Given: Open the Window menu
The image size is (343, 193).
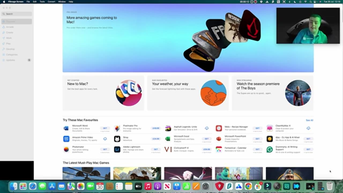Looking at the screenshot, I should 62,2.
